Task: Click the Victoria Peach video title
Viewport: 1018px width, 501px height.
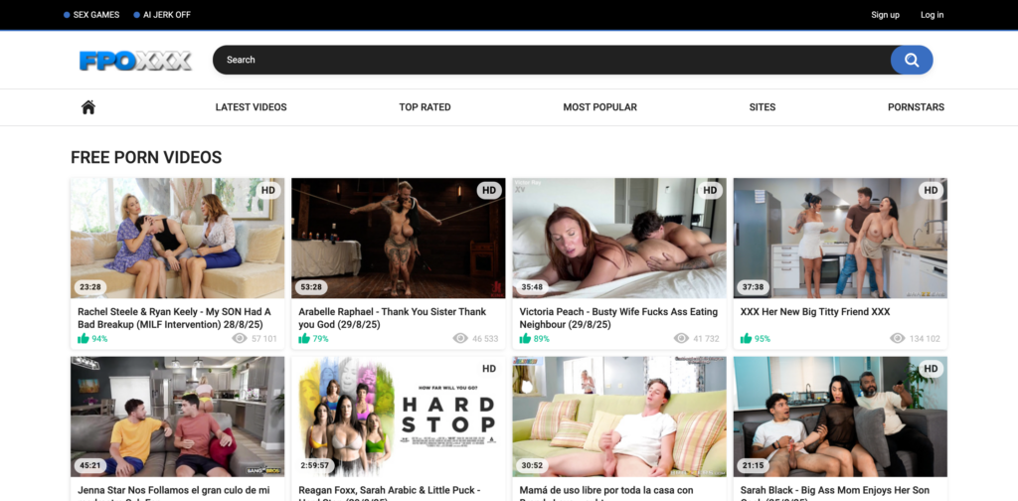Action: tap(618, 318)
